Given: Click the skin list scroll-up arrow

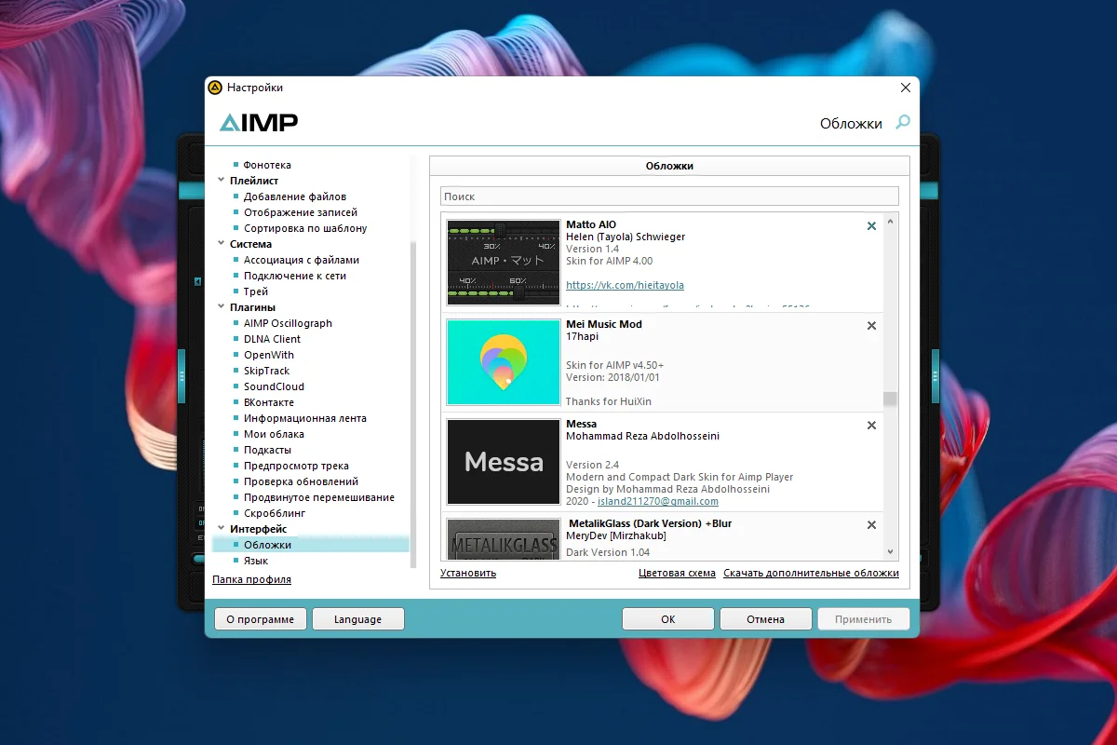Looking at the screenshot, I should [x=891, y=222].
